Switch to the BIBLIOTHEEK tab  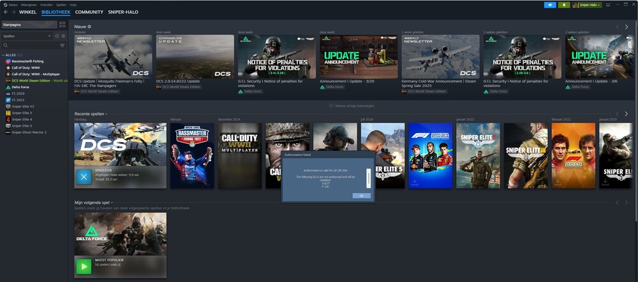pos(56,12)
